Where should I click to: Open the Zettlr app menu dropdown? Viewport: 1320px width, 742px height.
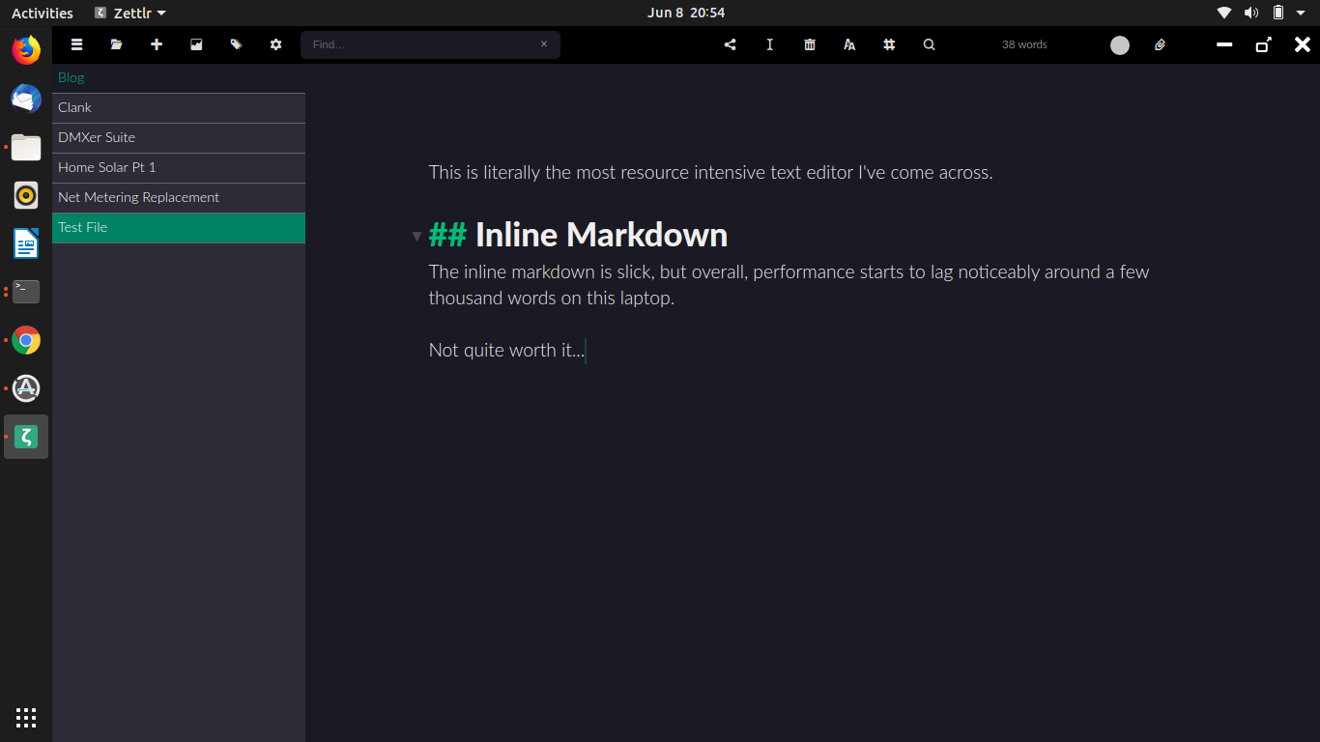click(131, 13)
